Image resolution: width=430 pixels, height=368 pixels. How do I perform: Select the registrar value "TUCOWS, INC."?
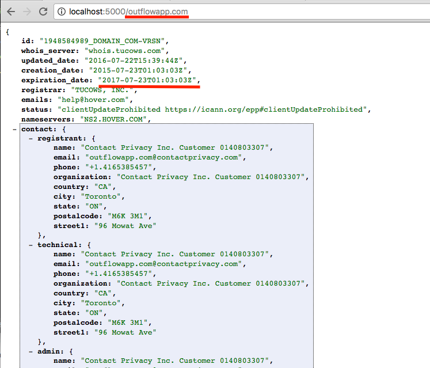[x=102, y=90]
